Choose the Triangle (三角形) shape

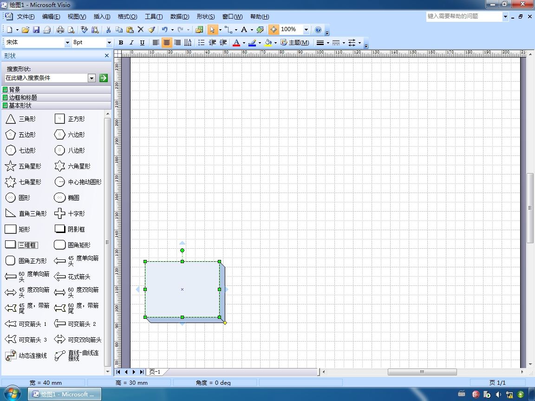coord(21,119)
